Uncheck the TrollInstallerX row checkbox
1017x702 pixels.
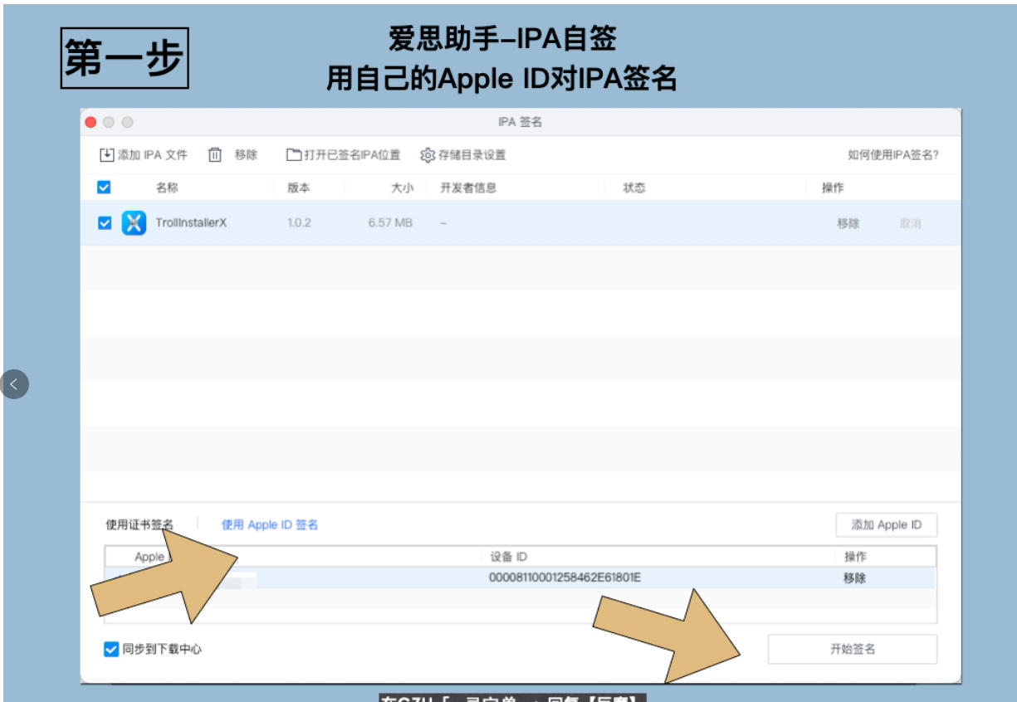click(104, 223)
